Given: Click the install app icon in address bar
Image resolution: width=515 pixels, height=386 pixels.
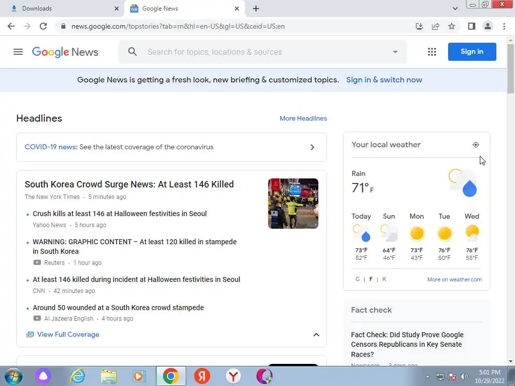Looking at the screenshot, I should click(419, 26).
